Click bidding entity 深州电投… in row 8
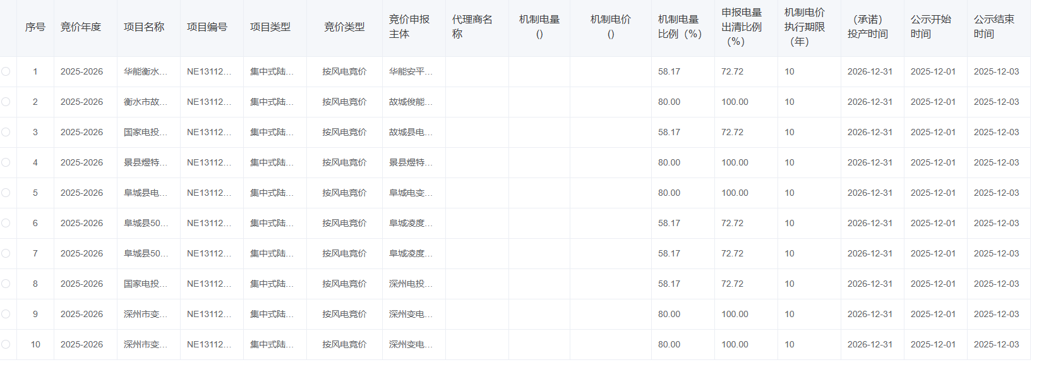This screenshot has height=367, width=1039. (411, 284)
